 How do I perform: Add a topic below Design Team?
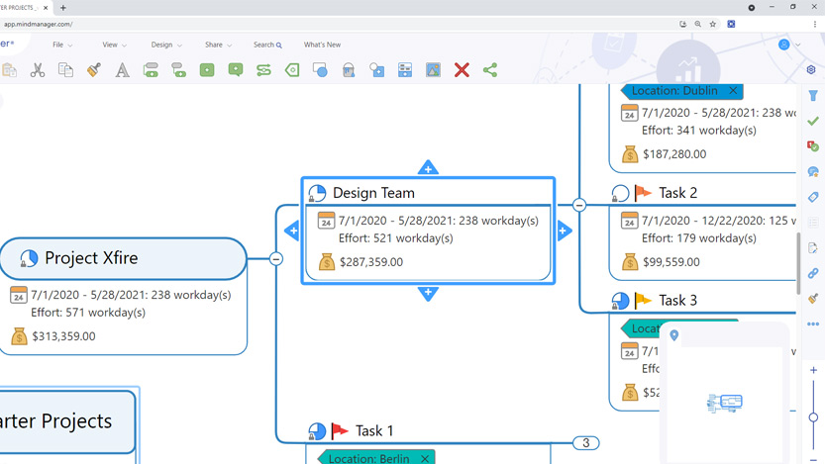[x=428, y=293]
